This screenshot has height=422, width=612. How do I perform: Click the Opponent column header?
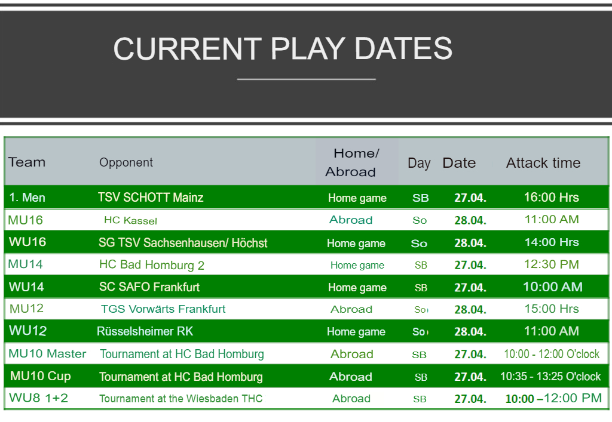[x=126, y=162]
